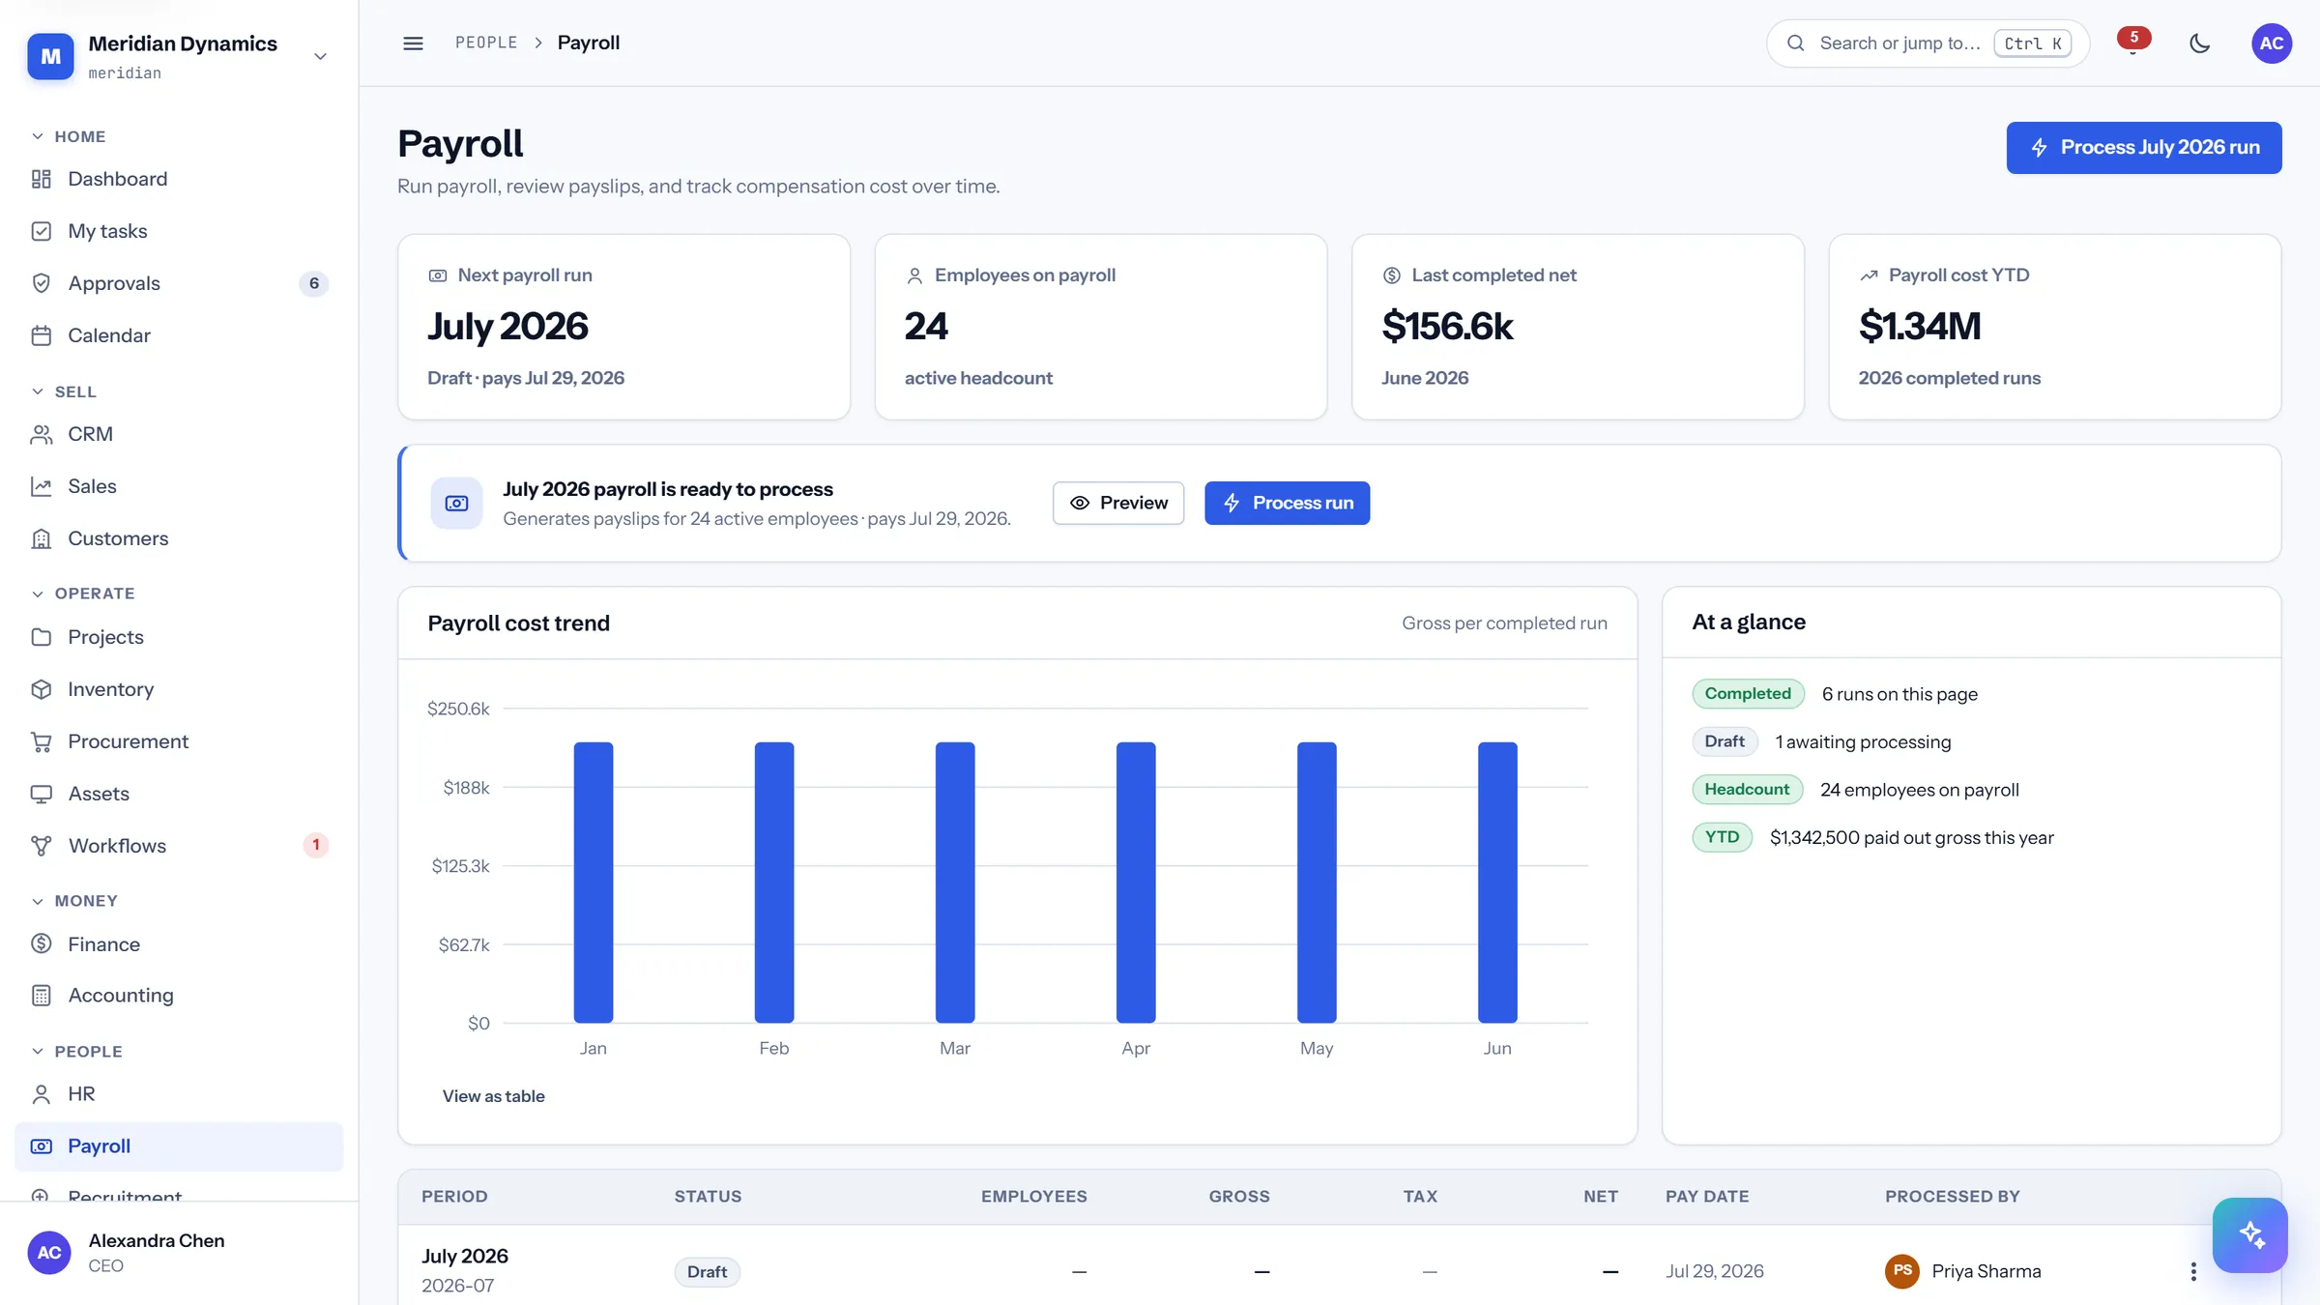The image size is (2320, 1305).
Task: Open the AI assistant sparkle button
Action: pos(2249,1235)
